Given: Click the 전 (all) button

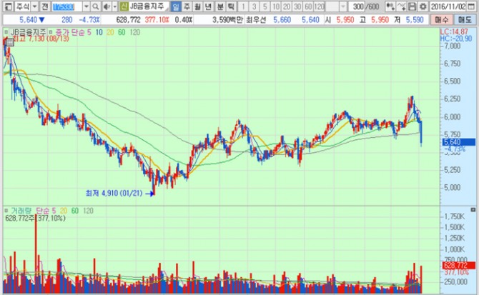Looking at the screenshot, I should 44,6.
